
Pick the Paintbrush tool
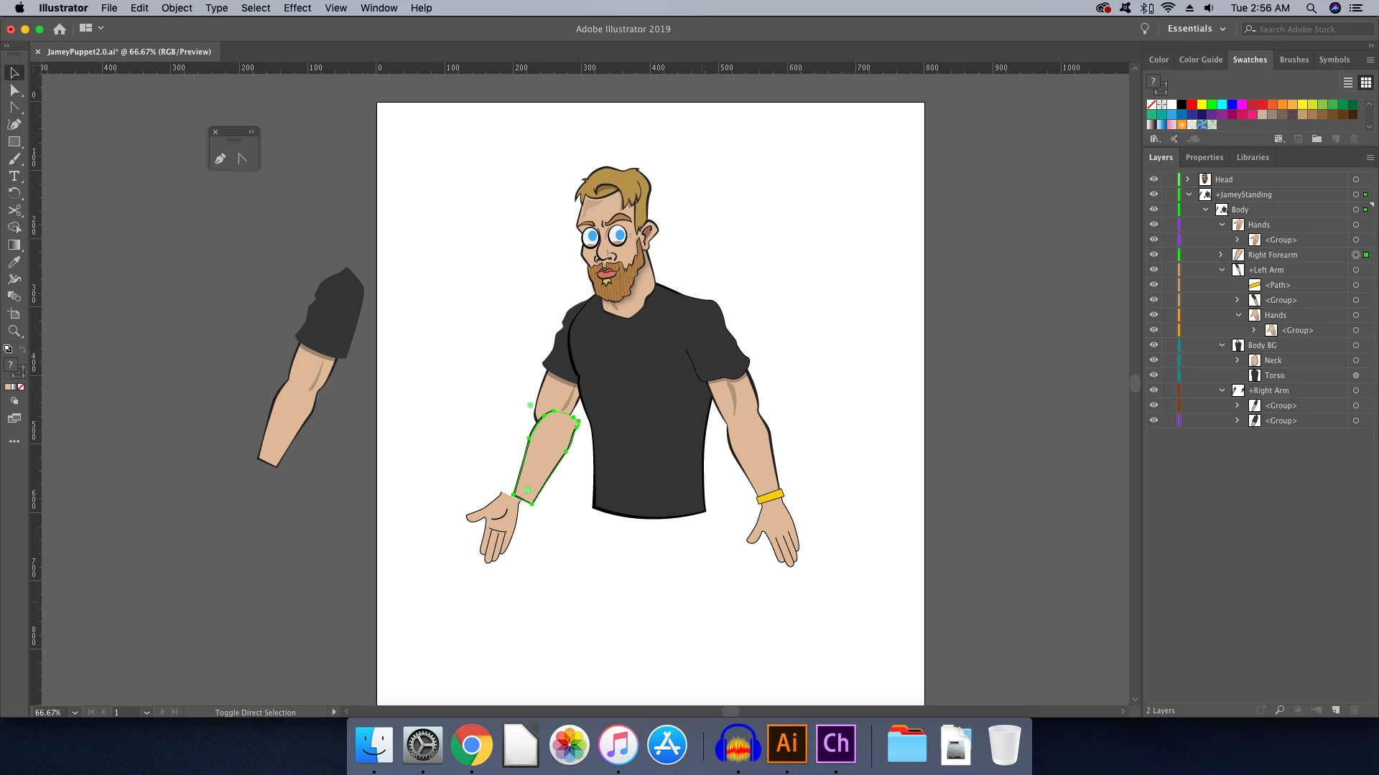14,159
